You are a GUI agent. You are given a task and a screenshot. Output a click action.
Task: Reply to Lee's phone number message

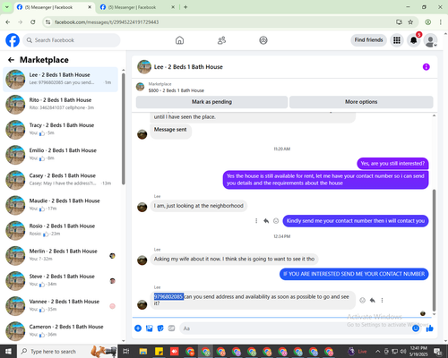(373, 300)
